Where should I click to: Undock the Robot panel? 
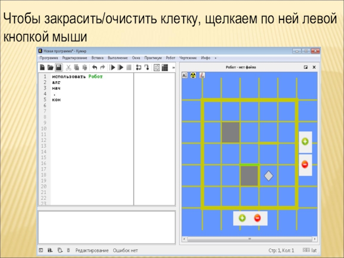tap(306, 67)
